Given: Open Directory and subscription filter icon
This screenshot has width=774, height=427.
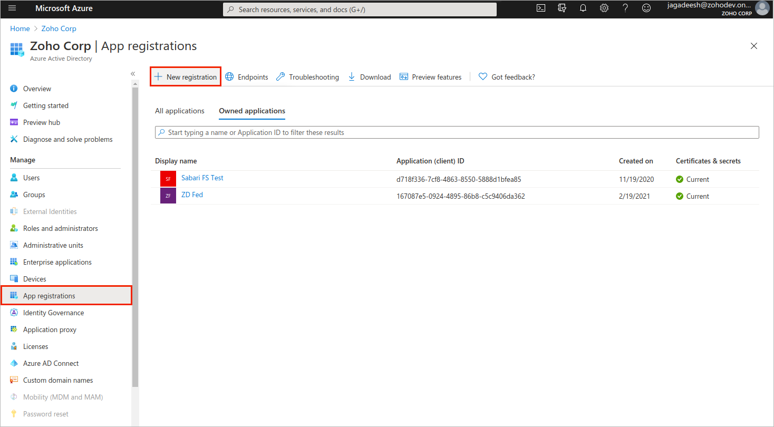Looking at the screenshot, I should (562, 8).
